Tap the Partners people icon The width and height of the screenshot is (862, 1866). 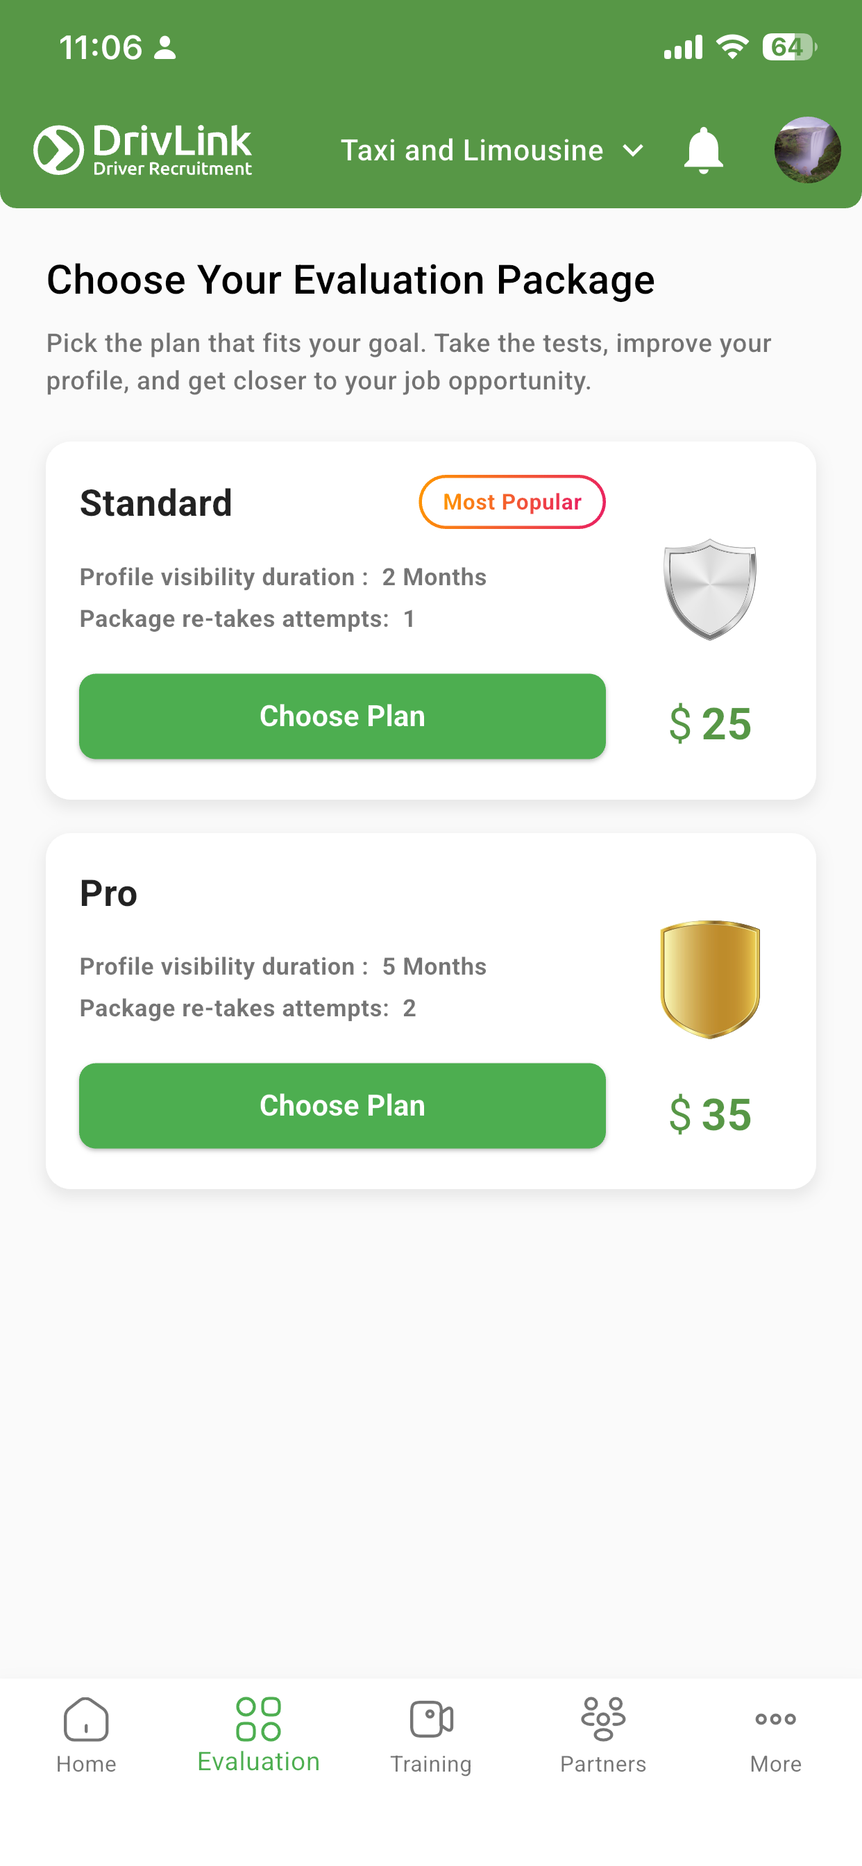(603, 1718)
